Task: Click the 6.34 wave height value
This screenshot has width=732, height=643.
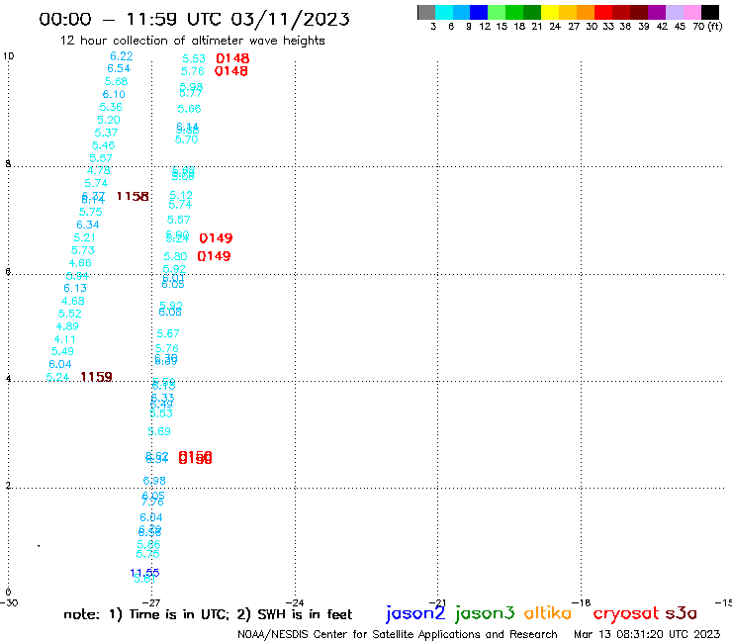Action: pos(88,225)
